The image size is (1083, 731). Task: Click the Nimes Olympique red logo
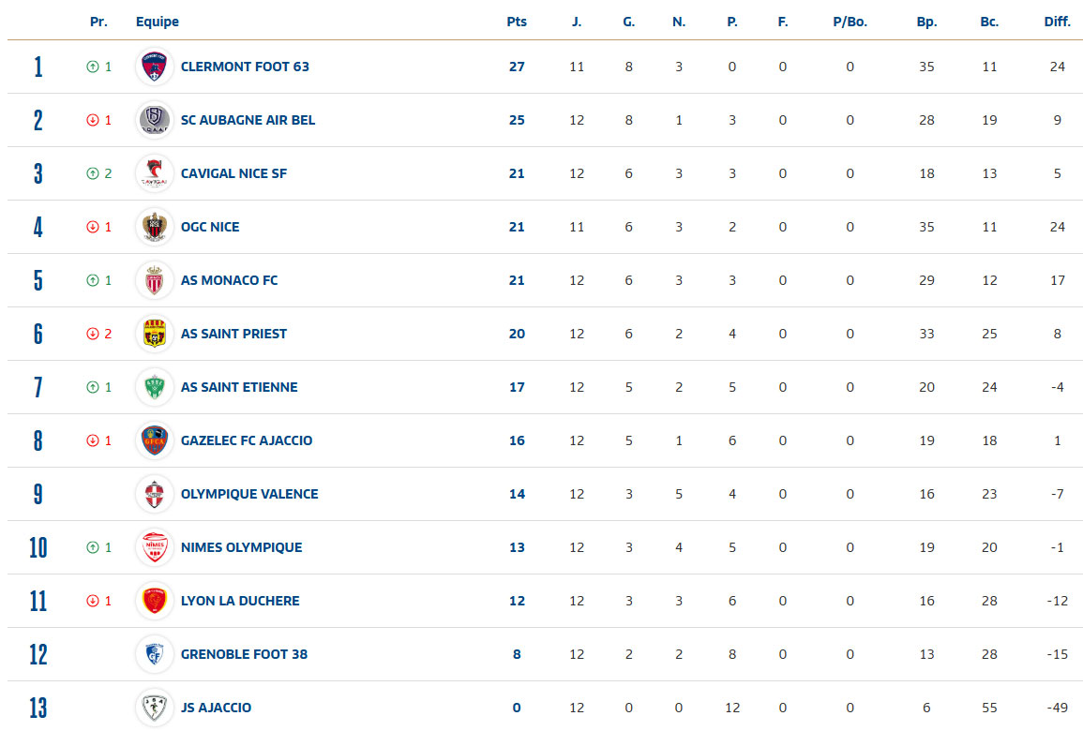(x=154, y=547)
